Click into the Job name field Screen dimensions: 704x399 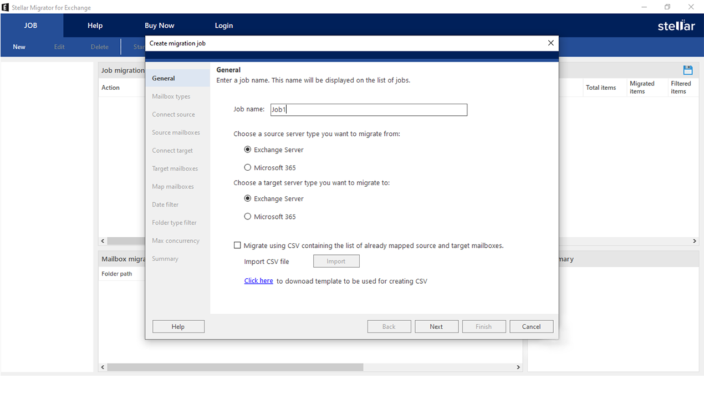(369, 110)
